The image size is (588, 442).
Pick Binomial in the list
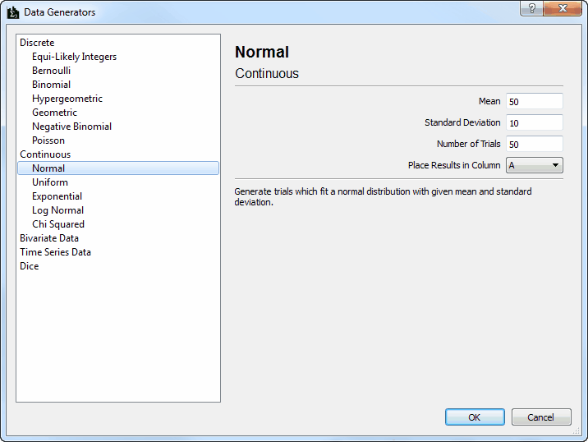coord(52,85)
